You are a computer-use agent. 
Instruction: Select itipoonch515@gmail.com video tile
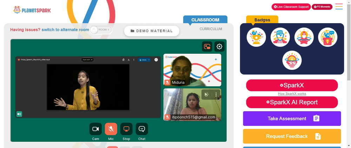pyautogui.click(x=192, y=105)
